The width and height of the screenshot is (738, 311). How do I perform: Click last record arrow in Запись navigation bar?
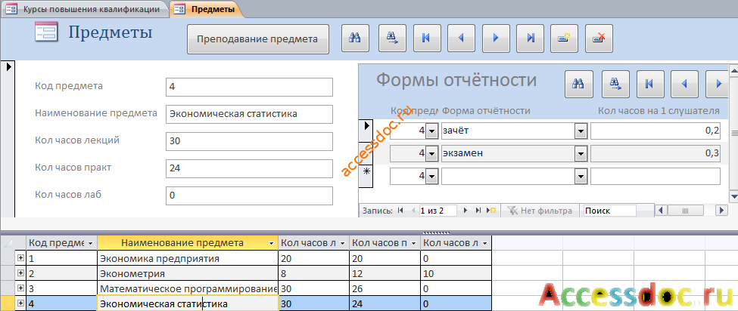click(478, 211)
